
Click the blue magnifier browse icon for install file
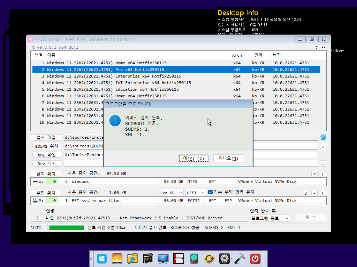[323, 137]
